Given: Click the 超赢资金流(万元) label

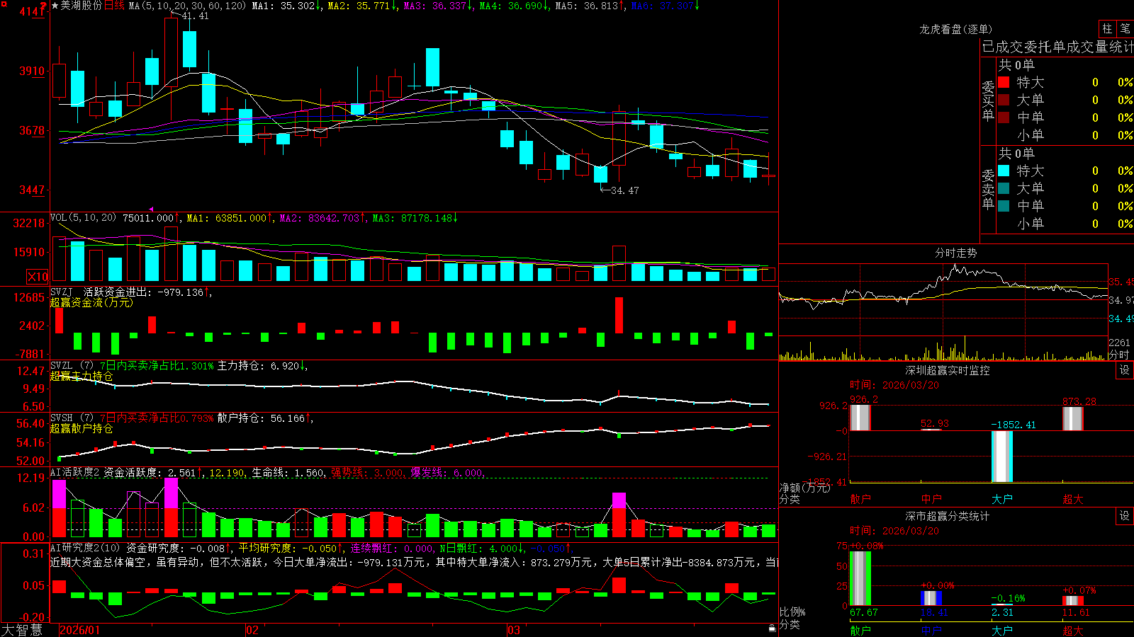Looking at the screenshot, I should click(91, 302).
